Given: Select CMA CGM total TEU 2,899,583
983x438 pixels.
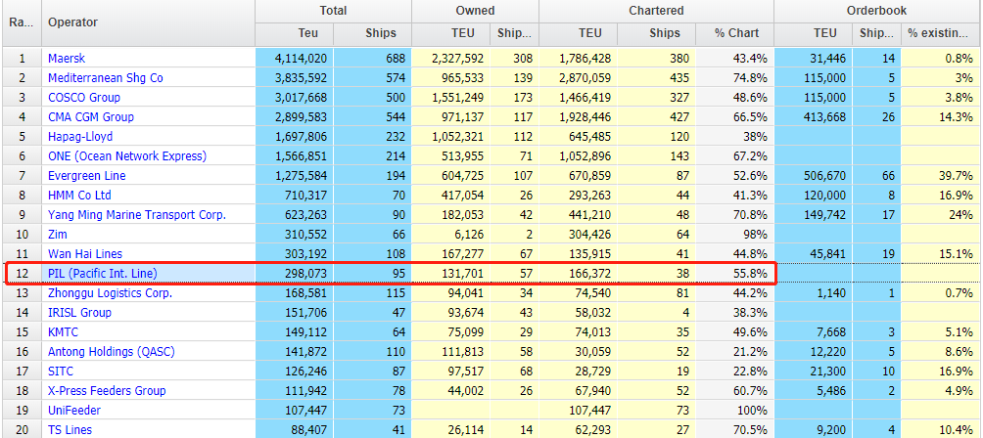Looking at the screenshot, I should click(301, 117).
